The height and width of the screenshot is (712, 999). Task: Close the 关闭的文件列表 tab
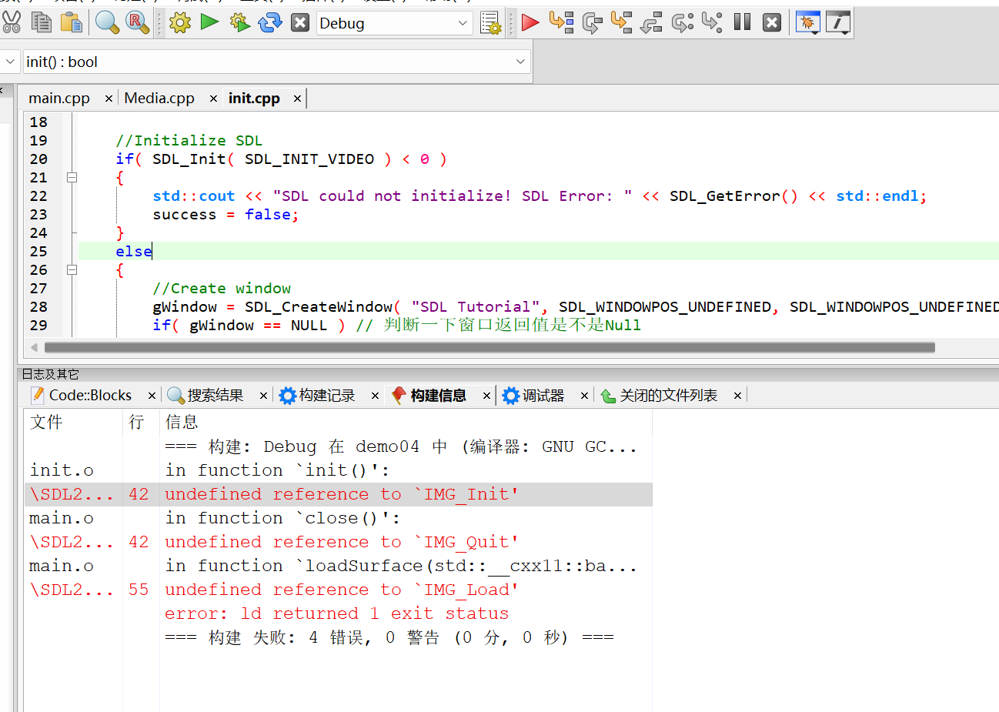coord(737,396)
